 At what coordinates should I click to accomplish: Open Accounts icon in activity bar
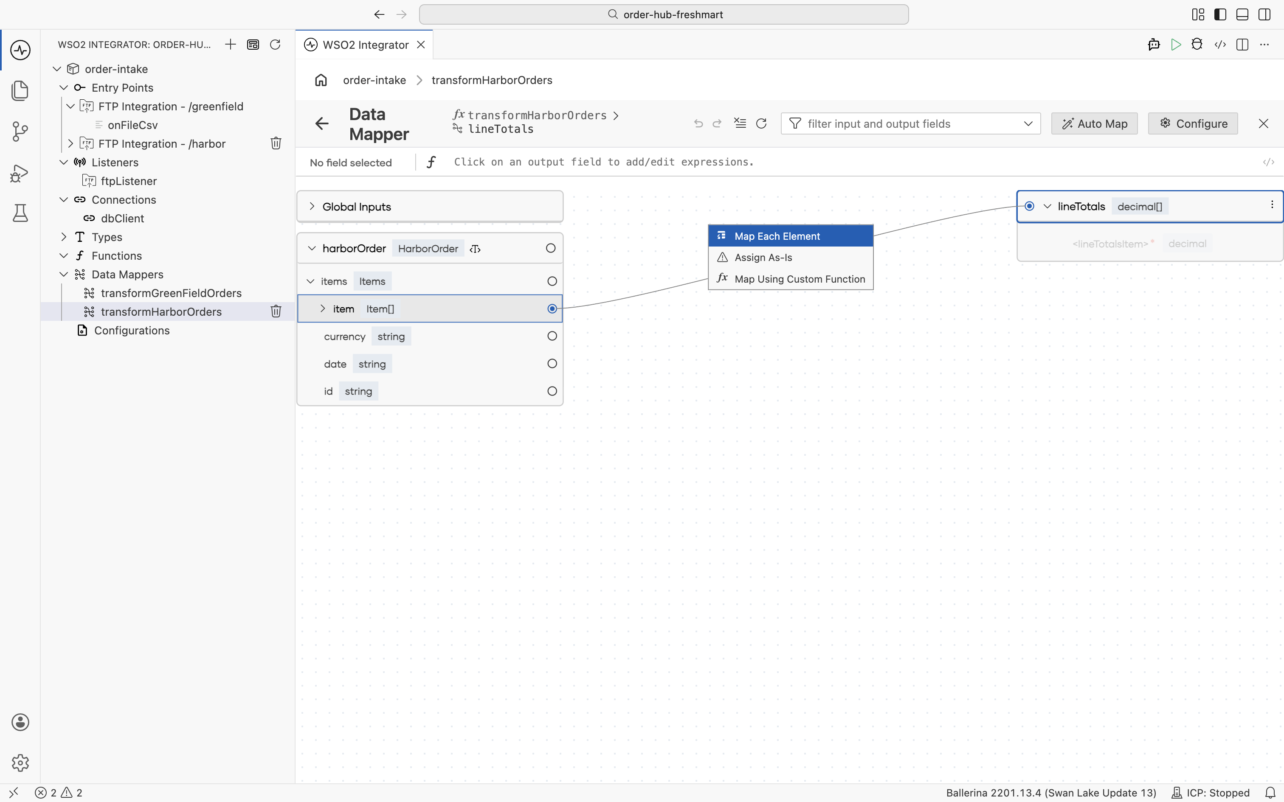20,722
